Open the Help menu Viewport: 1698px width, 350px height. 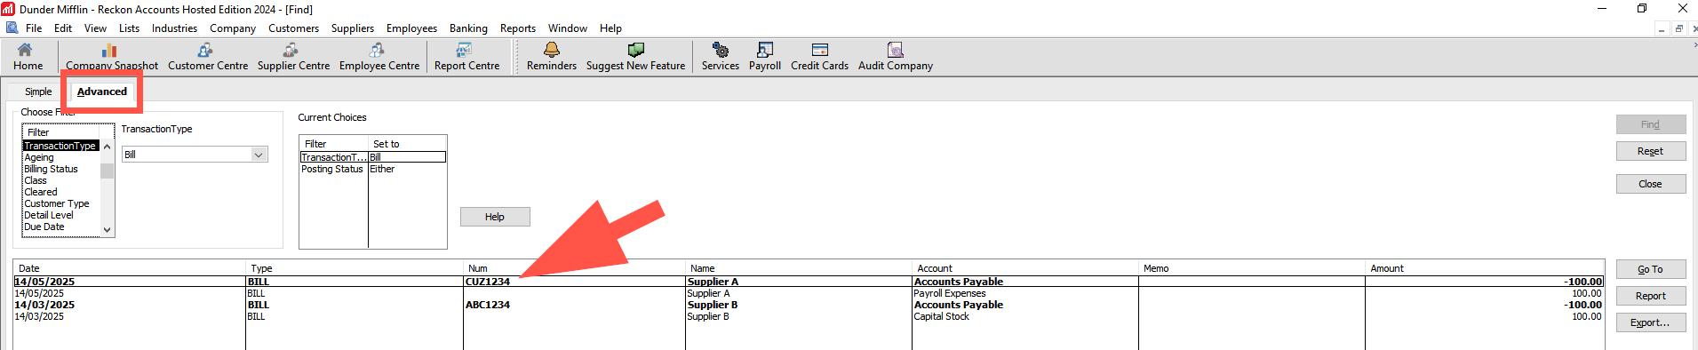[x=610, y=28]
